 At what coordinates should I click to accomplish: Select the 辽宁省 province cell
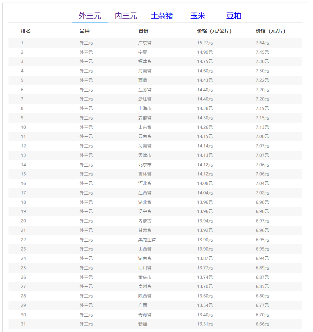tap(145, 211)
